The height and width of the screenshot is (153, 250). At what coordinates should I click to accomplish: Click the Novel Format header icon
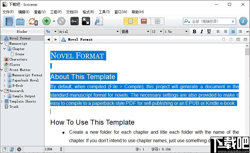coord(63,39)
